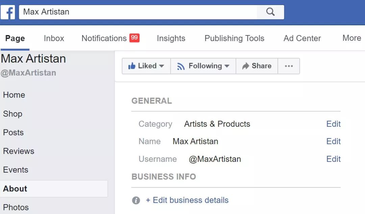Open the three-dots more actions button
Viewport: 365px width, 214px height.
[289, 66]
